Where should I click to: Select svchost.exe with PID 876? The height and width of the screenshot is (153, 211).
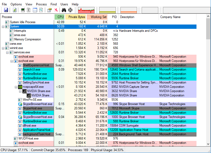pyautogui.click(x=98, y=143)
